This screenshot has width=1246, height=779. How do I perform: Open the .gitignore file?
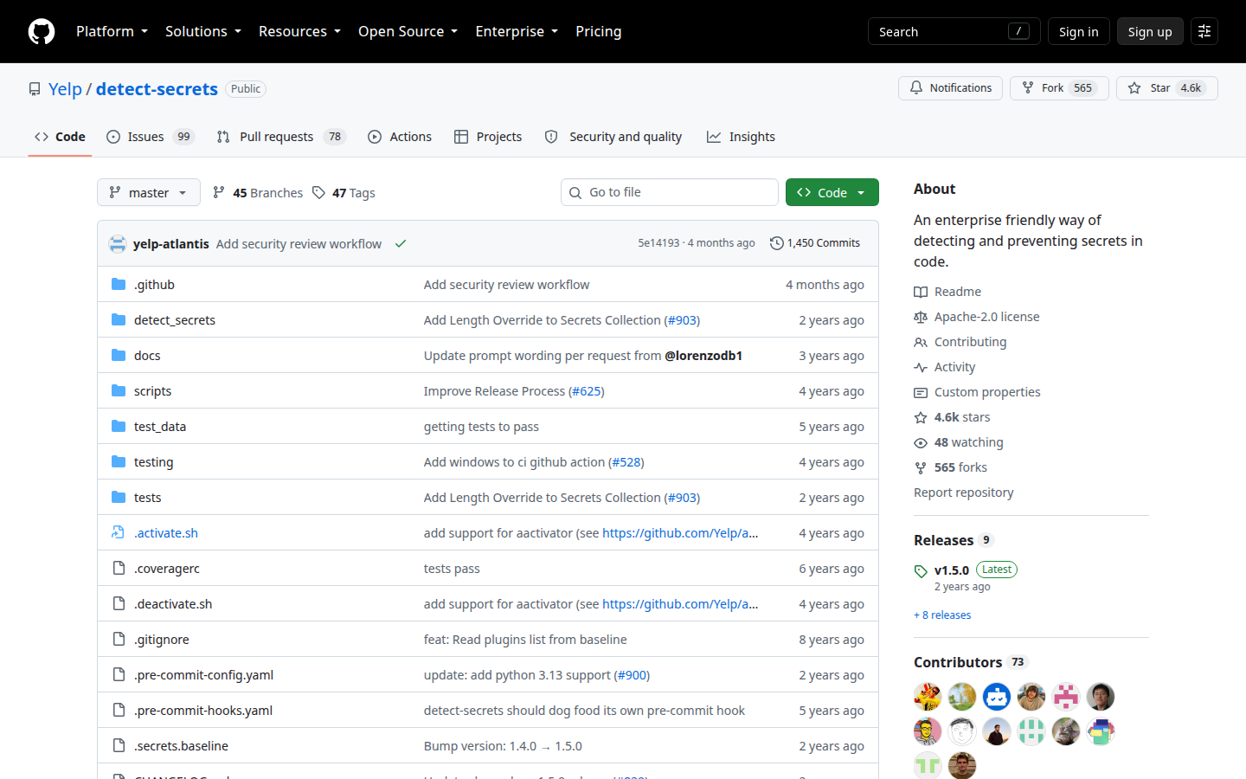point(162,640)
